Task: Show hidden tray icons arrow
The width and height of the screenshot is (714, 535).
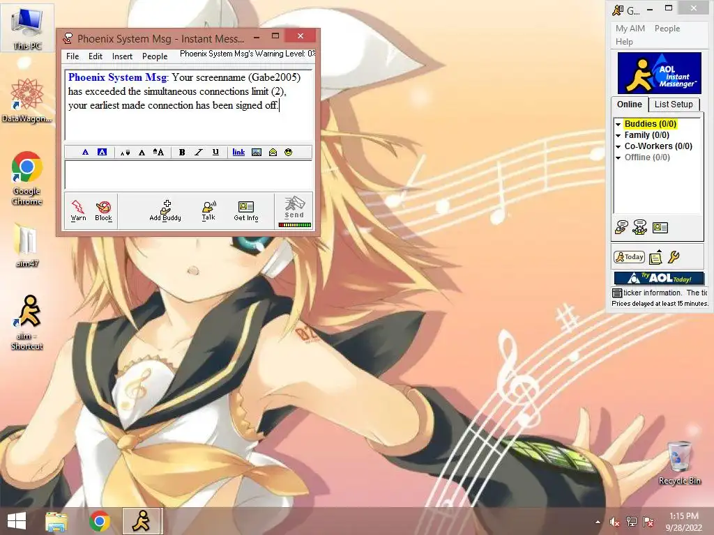Action: (598, 522)
